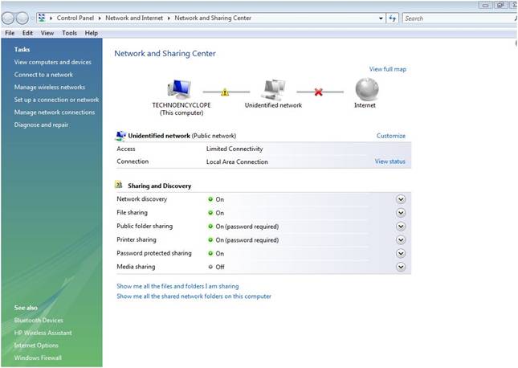The height and width of the screenshot is (368, 518).
Task: Open Internet Options link
Action: (x=36, y=346)
